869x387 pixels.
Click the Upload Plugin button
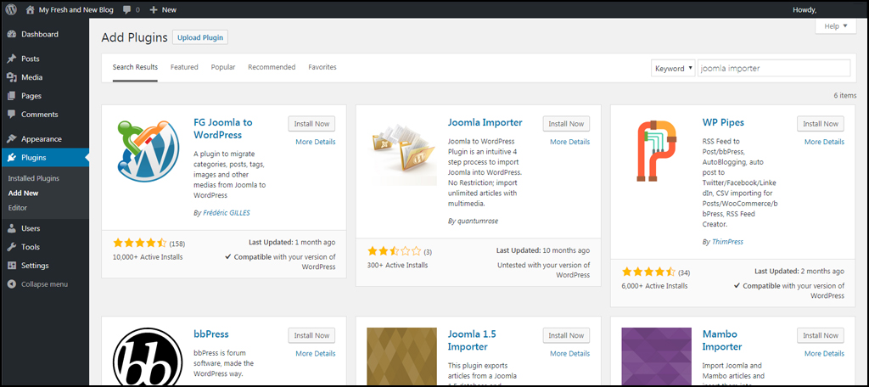coord(200,37)
